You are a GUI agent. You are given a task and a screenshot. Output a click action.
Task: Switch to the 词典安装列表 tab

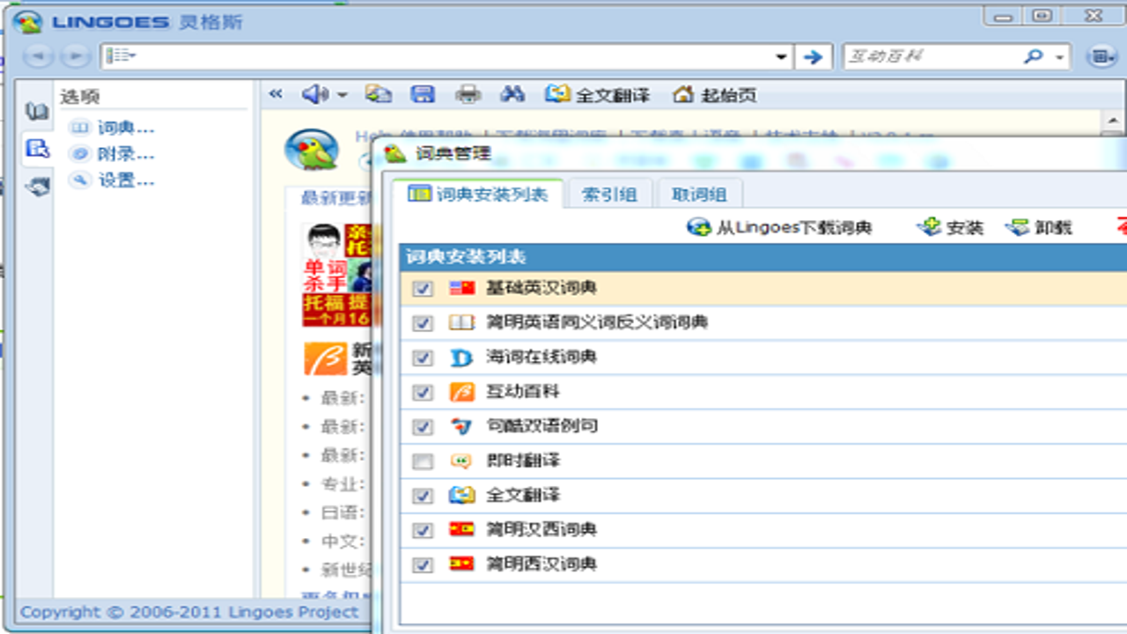pyautogui.click(x=478, y=194)
